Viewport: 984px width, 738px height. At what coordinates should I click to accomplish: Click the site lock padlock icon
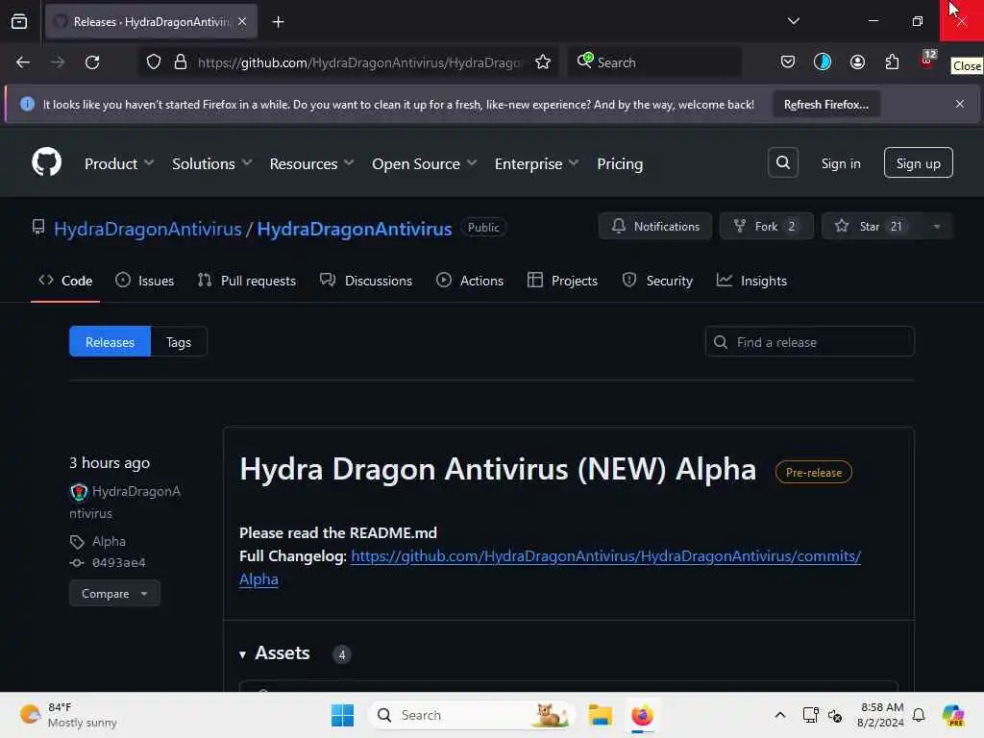[x=181, y=62]
